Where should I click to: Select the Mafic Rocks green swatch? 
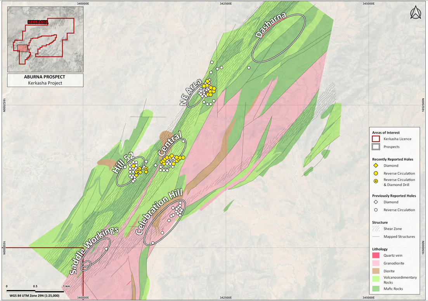tap(376, 289)
